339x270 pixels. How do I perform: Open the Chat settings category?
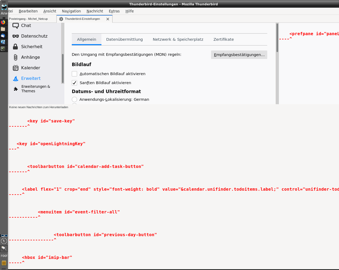(x=26, y=26)
